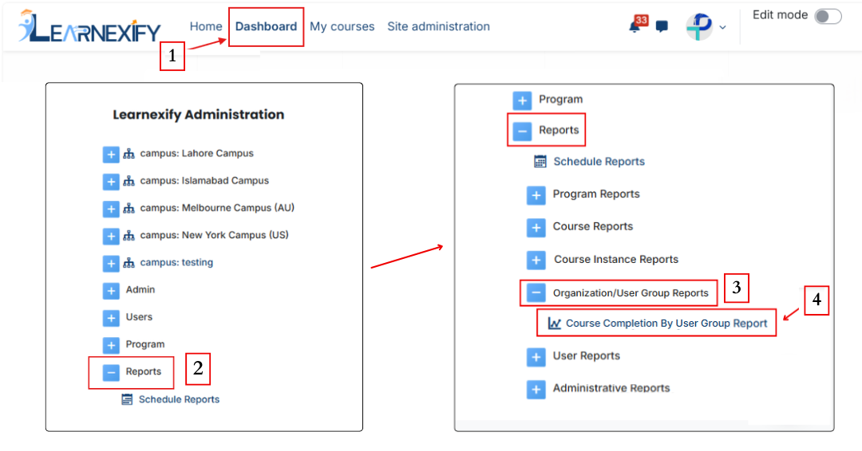Open the notifications bell icon
The image size is (862, 451).
635,27
